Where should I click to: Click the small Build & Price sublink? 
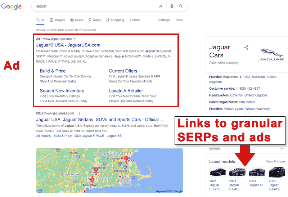[62, 136]
